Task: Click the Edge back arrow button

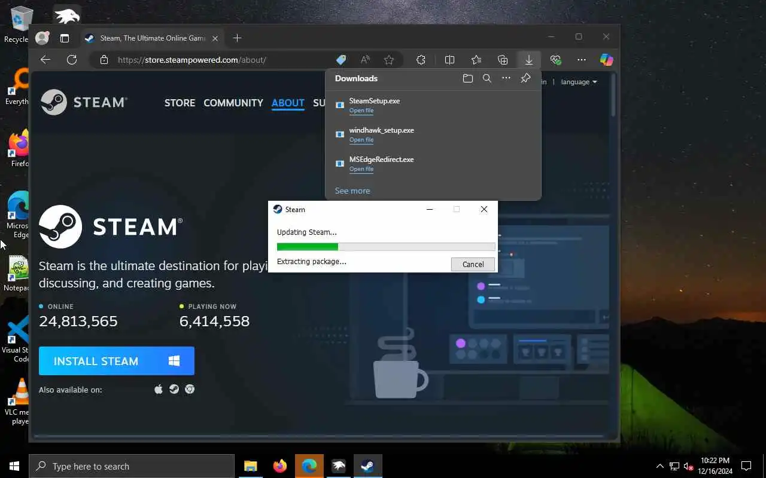Action: click(45, 60)
